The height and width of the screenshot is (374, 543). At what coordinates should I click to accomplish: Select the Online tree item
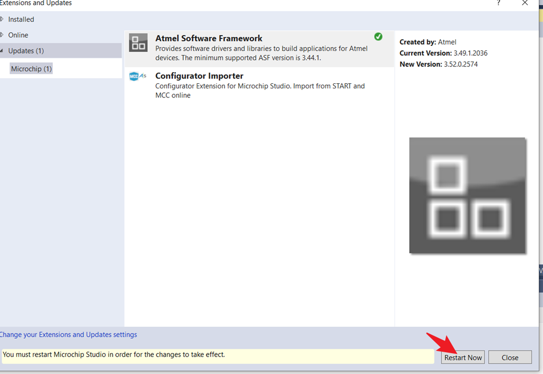click(x=18, y=35)
